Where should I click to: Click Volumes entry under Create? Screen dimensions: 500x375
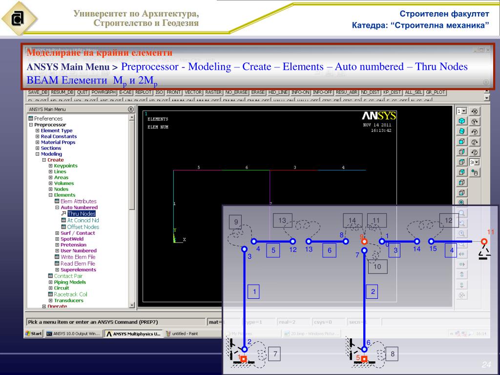click(x=64, y=184)
